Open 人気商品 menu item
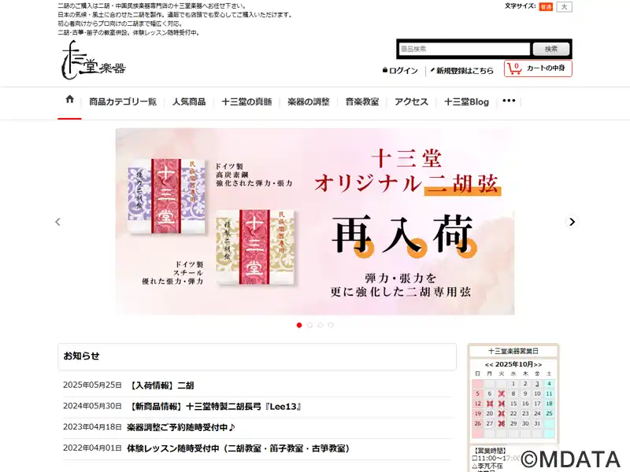The image size is (630, 472). pos(189,102)
